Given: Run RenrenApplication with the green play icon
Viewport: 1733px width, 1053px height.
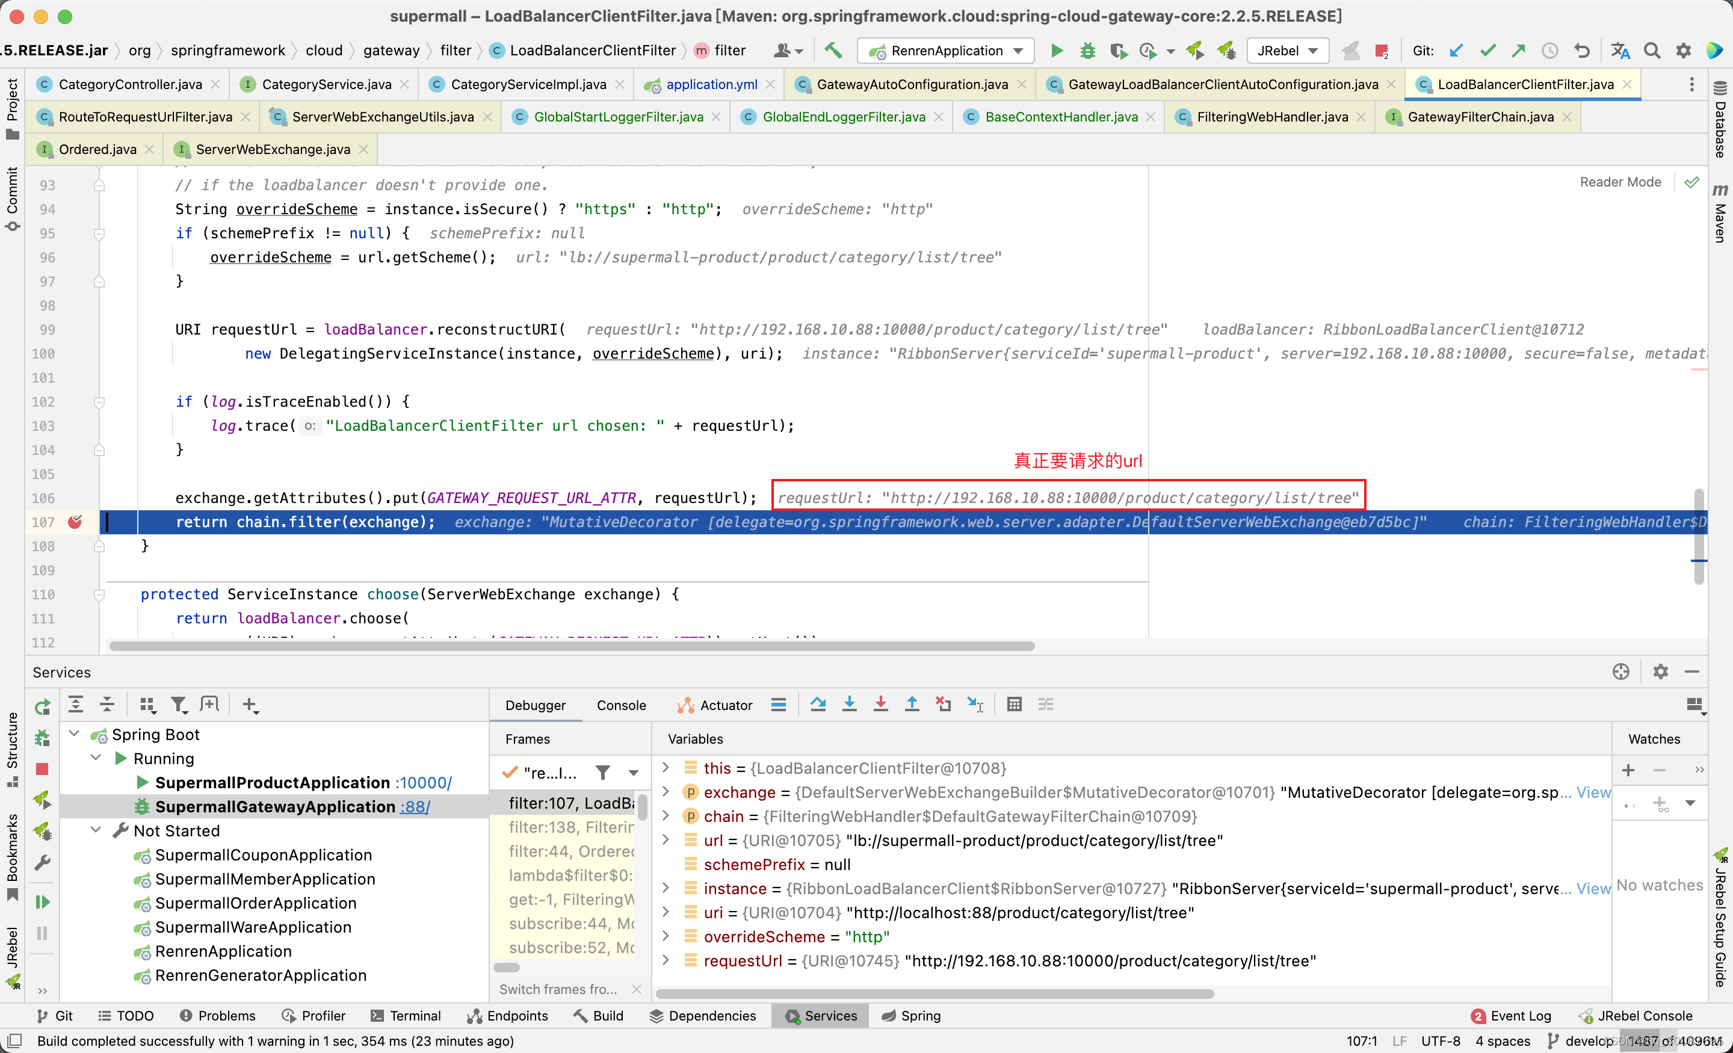Looking at the screenshot, I should [x=1057, y=51].
